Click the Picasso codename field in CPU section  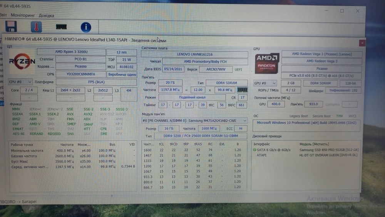[80, 66]
